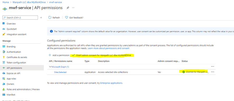Click the blue info icon in banner
The image size is (234, 101).
(51, 31)
